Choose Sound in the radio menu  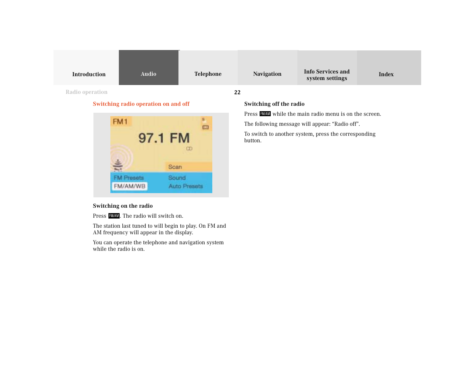pyautogui.click(x=177, y=178)
